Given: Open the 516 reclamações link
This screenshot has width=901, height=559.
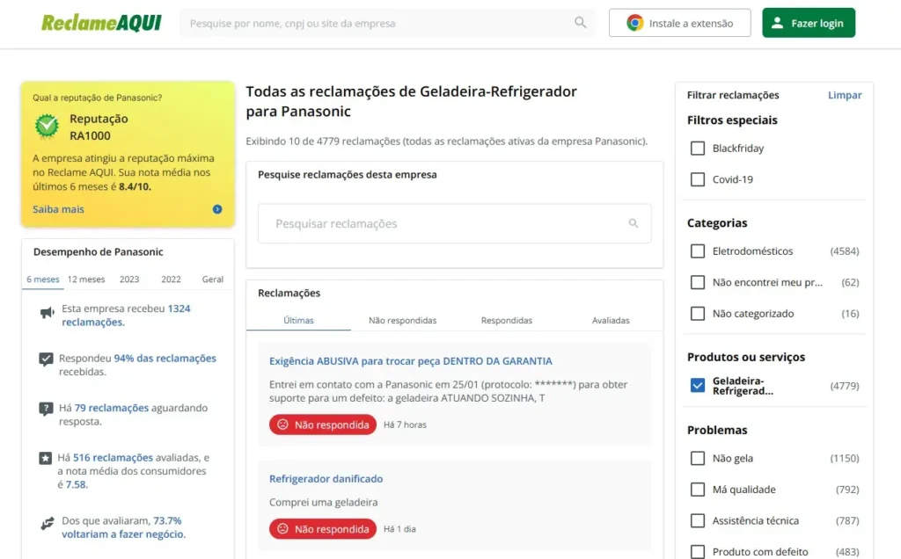Looking at the screenshot, I should (x=113, y=457).
